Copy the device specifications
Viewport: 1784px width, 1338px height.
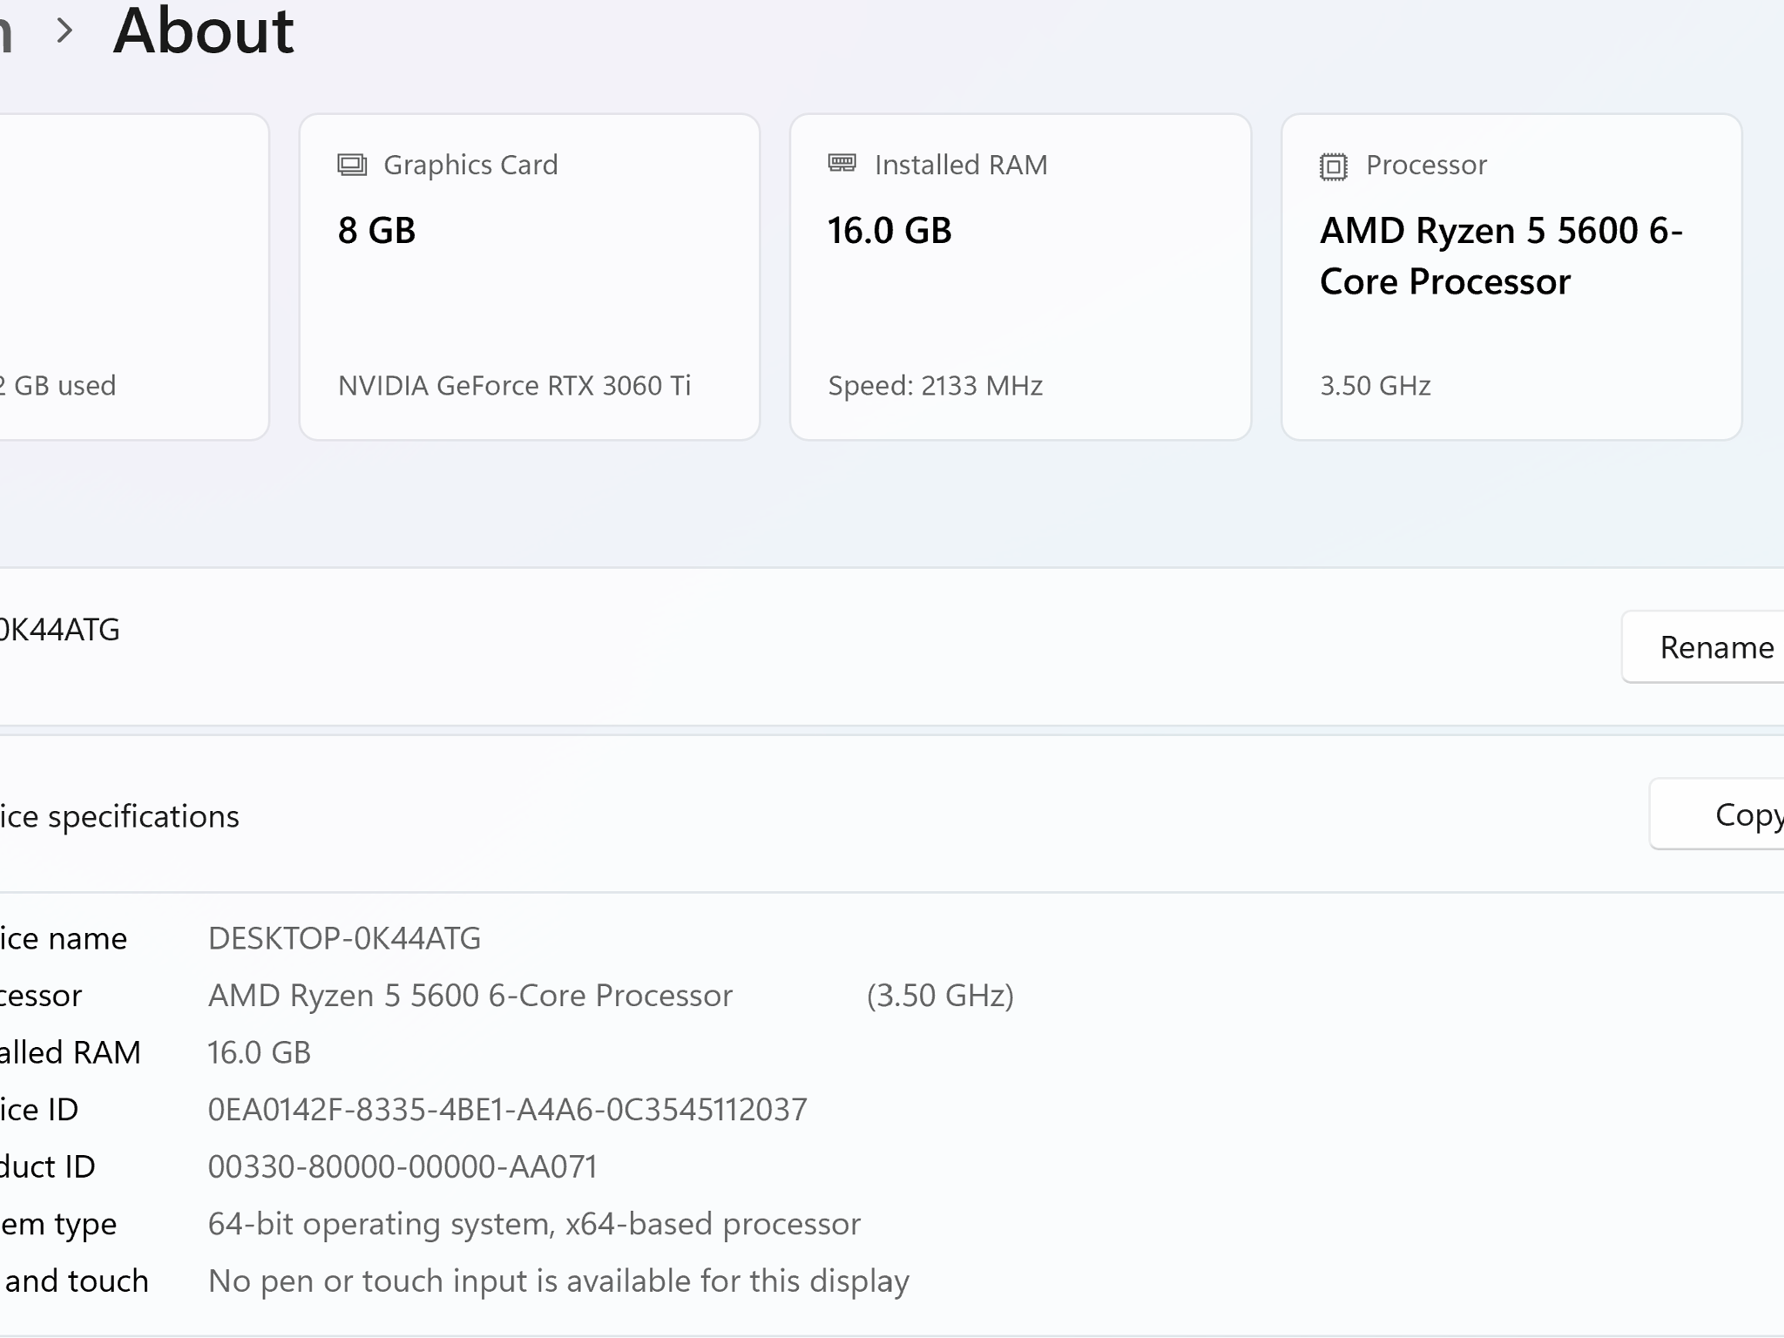tap(1716, 814)
